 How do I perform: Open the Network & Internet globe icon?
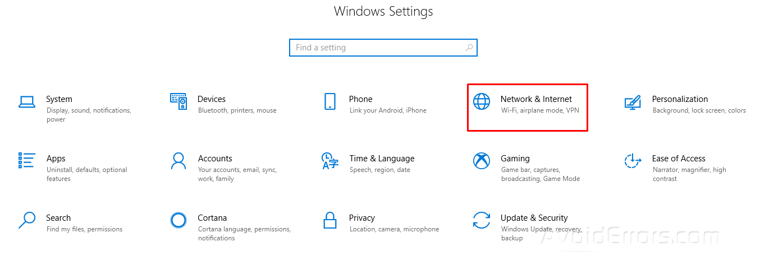pyautogui.click(x=482, y=101)
